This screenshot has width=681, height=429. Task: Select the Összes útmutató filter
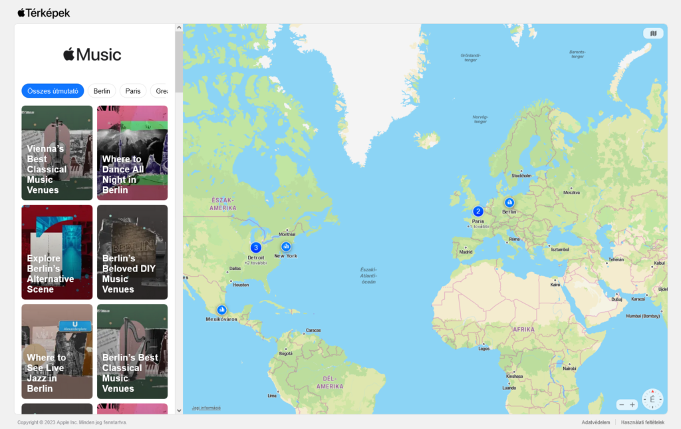click(x=53, y=91)
